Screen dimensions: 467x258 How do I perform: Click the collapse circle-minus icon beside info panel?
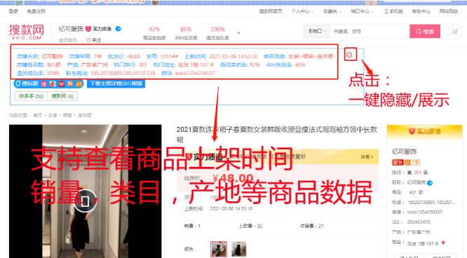click(x=349, y=55)
